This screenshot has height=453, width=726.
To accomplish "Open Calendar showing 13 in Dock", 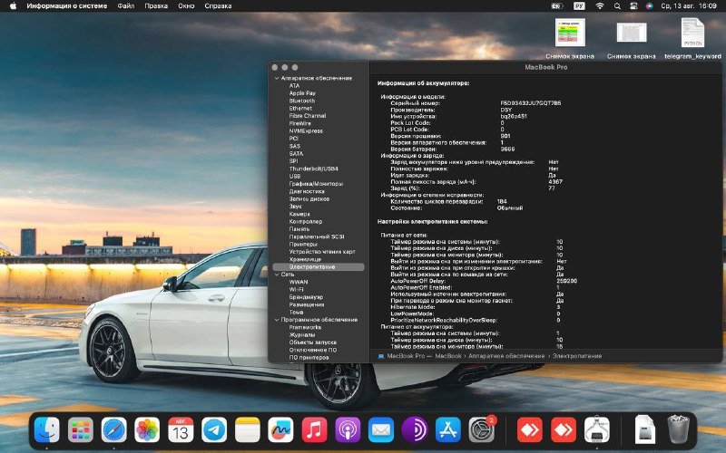I will (x=181, y=429).
